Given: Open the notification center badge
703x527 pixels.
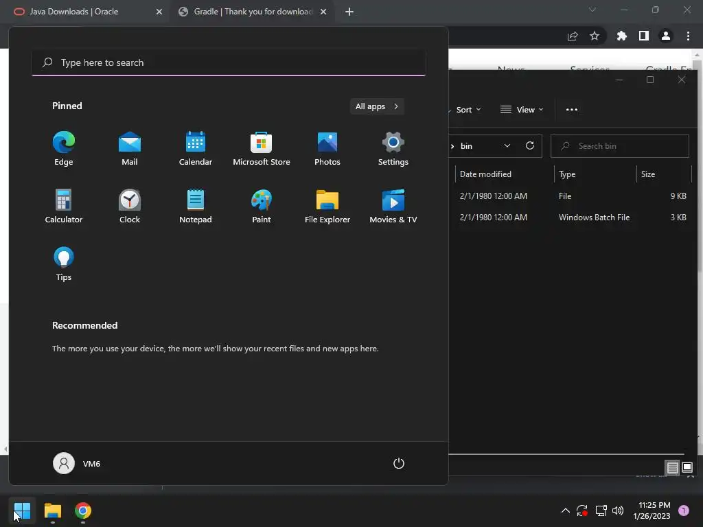Looking at the screenshot, I should (684, 511).
